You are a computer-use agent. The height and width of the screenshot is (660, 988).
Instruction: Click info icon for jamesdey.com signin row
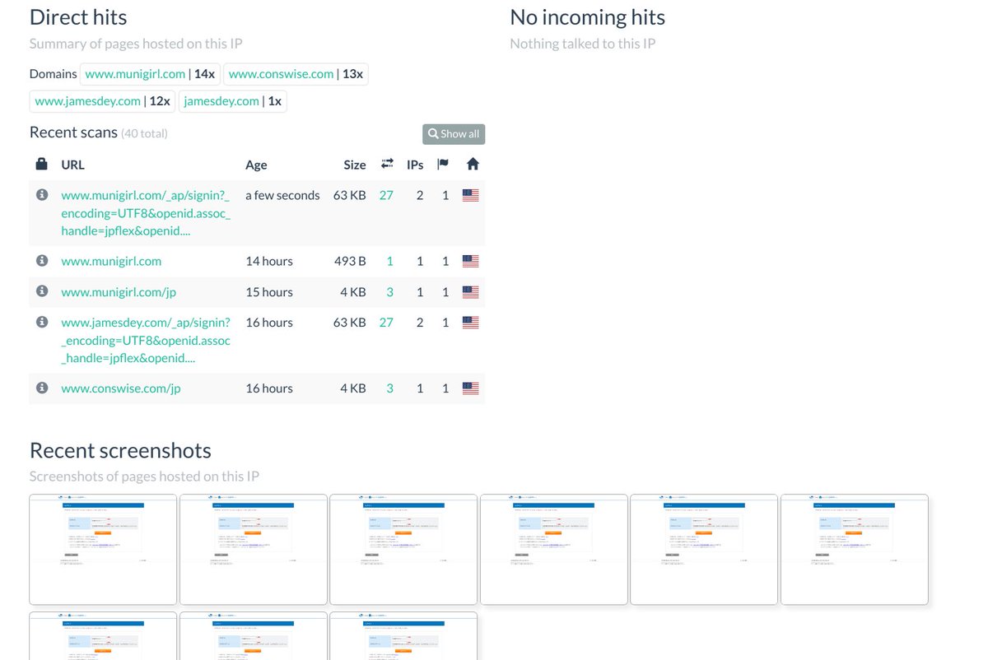42,322
